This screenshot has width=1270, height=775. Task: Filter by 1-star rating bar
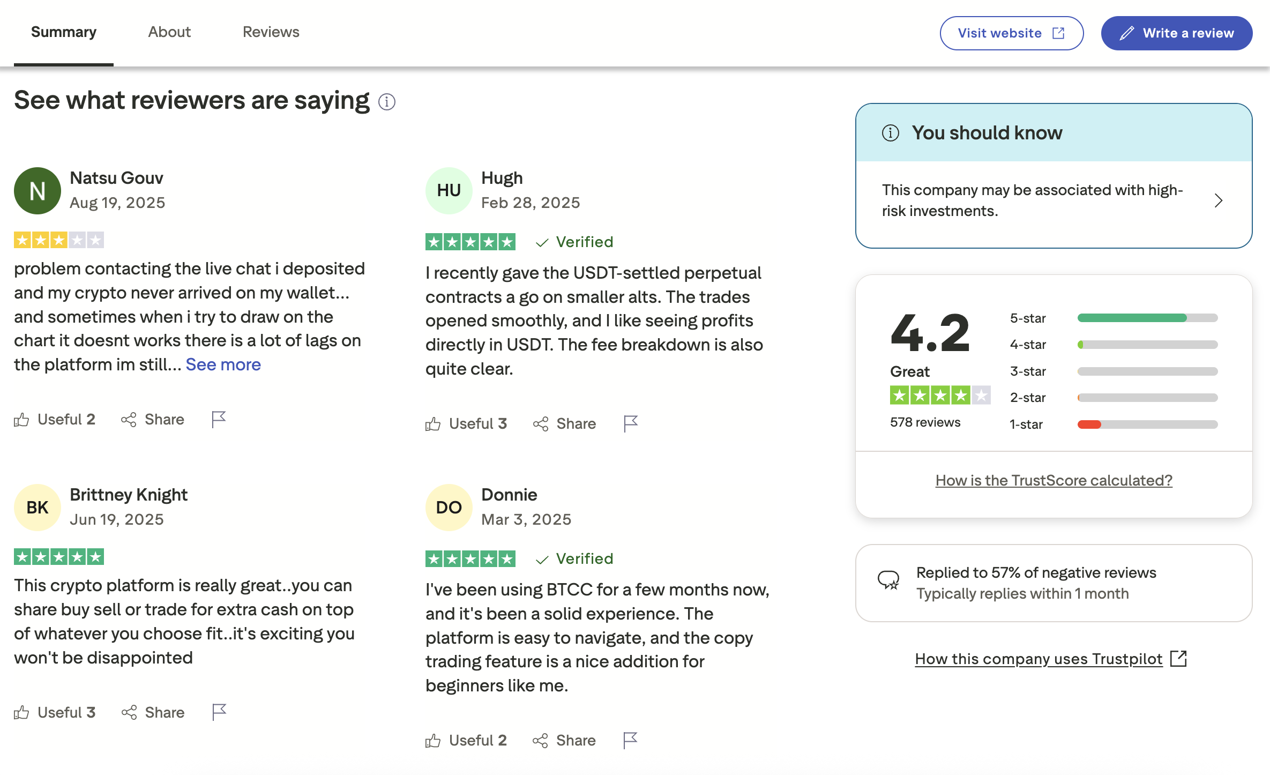(x=1147, y=424)
